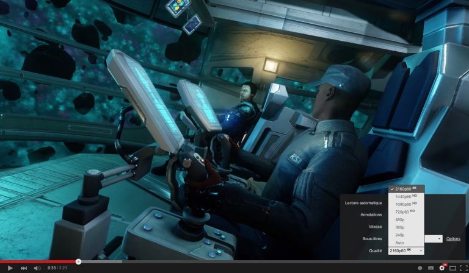Select the checked 2160p60 4K option
The image size is (469, 273).
(405, 188)
